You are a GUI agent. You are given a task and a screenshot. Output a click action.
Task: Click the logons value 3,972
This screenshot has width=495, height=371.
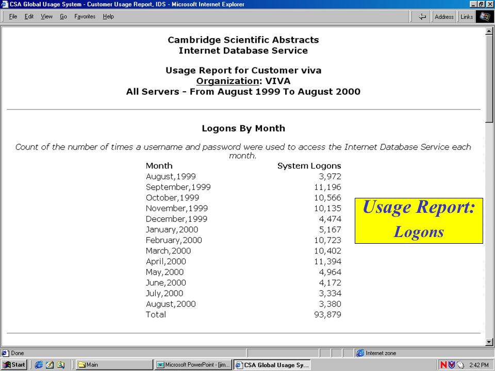(x=330, y=176)
